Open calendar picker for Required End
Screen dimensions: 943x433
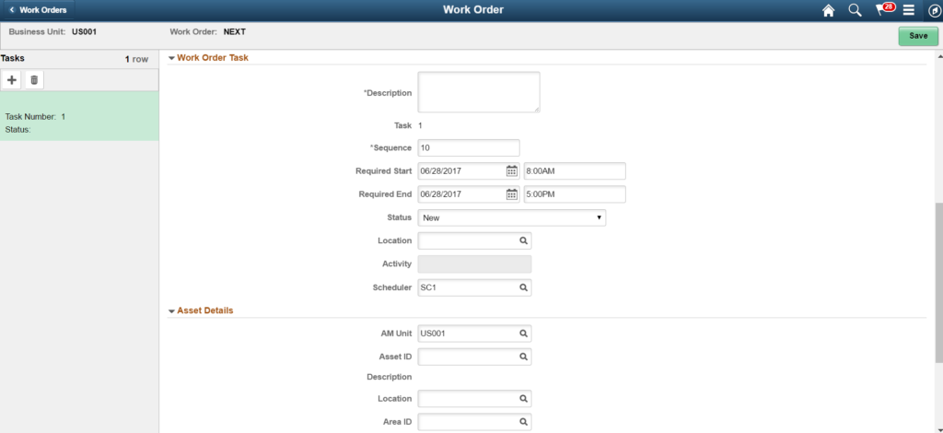point(512,194)
